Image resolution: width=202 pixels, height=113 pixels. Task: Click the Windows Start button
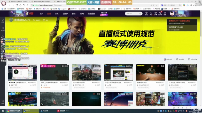click(x=3, y=111)
